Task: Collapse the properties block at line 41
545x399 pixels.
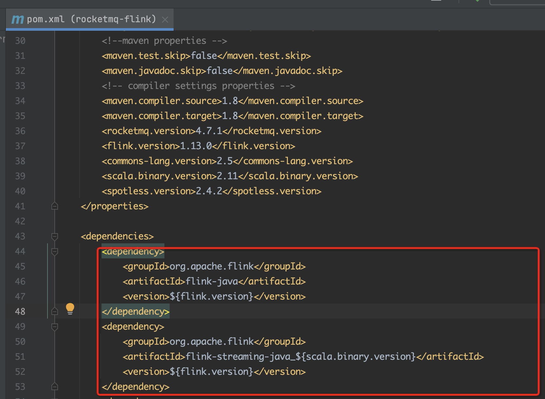Action: (55, 206)
